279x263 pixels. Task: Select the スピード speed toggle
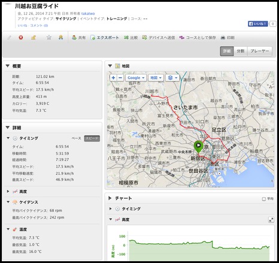coord(92,138)
